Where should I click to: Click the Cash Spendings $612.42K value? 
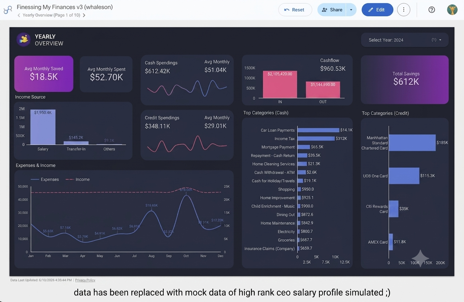pyautogui.click(x=157, y=71)
